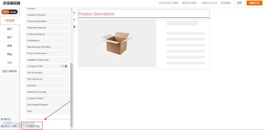Click the list scrollbar down arrow
The height and width of the screenshot is (130, 265).
point(71,128)
